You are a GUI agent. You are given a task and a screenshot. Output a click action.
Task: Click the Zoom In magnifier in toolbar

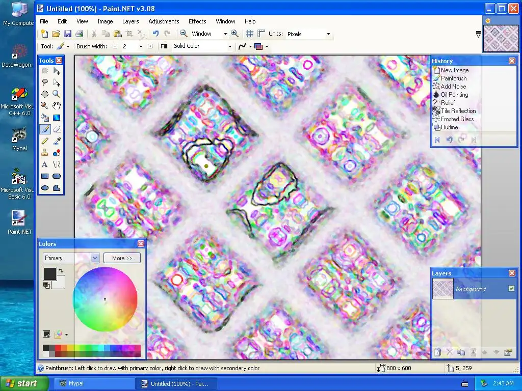[x=234, y=34]
